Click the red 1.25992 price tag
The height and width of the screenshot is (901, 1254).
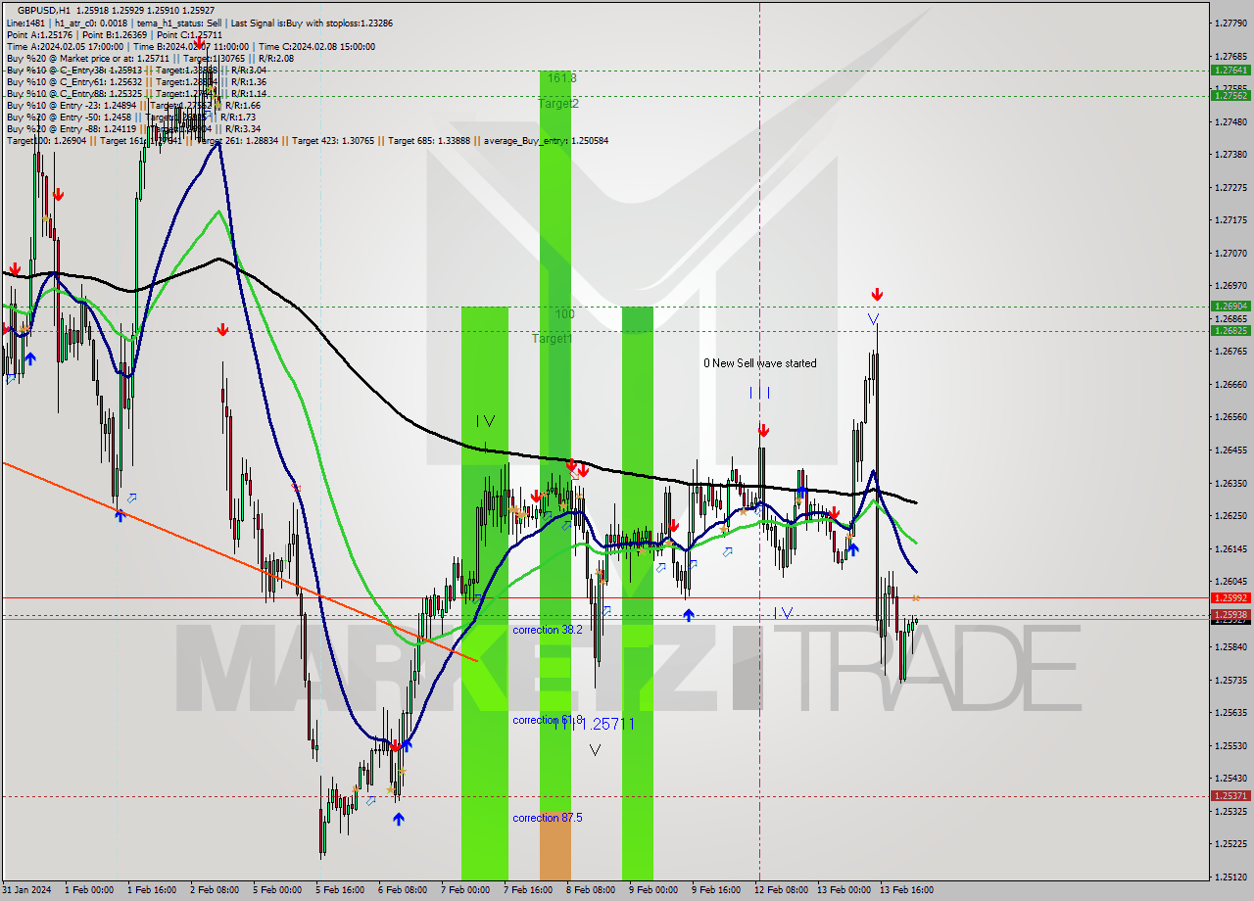click(x=1230, y=597)
